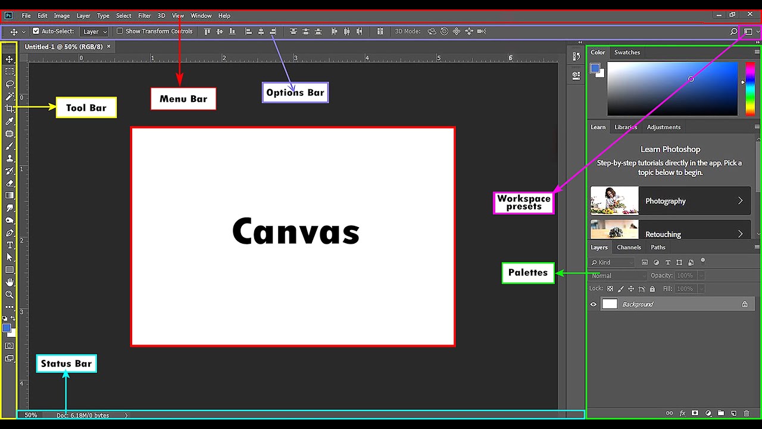Toggle lock transparent pixels in Layers panel

click(x=610, y=289)
